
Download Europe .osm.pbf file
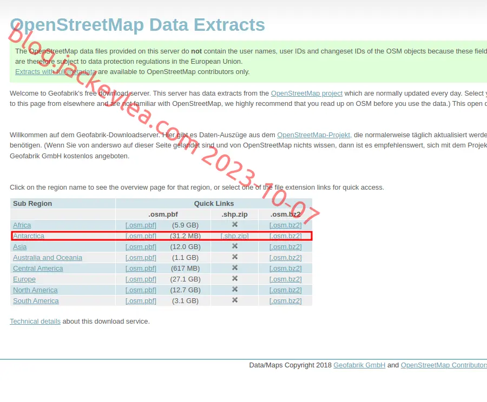141,279
